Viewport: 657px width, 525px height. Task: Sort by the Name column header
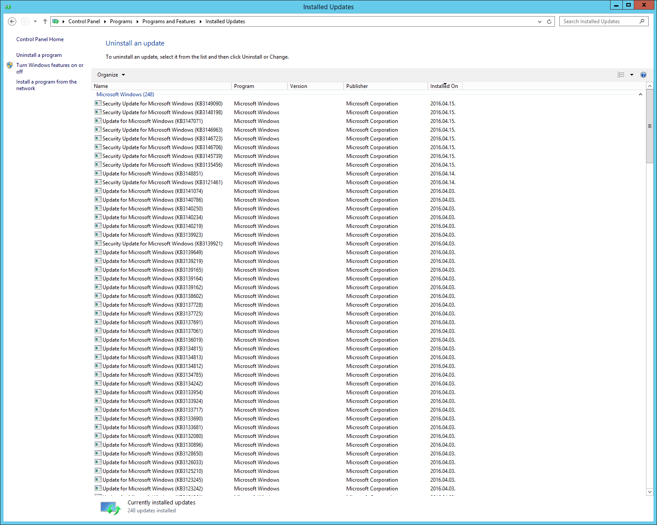pos(161,86)
